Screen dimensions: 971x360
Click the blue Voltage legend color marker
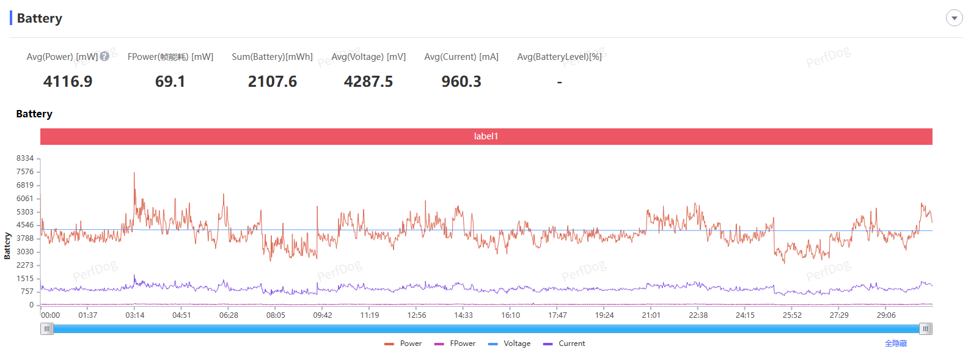tap(493, 344)
